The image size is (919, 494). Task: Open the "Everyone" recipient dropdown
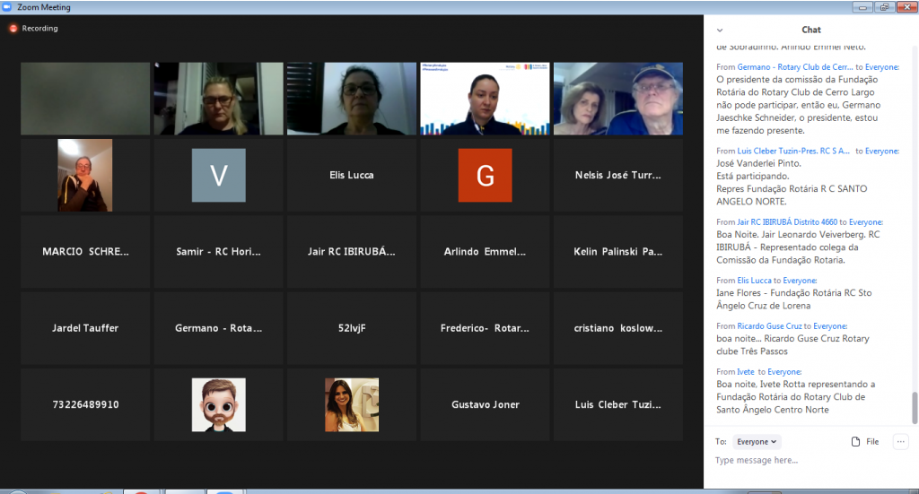pyautogui.click(x=757, y=442)
